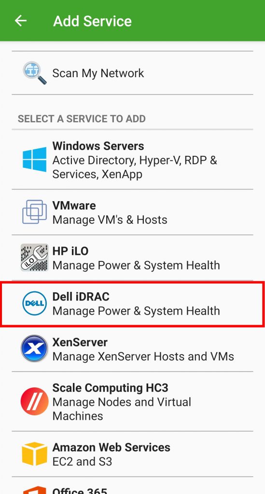This screenshot has height=494, width=265.
Task: Choose Amazon Web Services EC2 and S3
Action: tap(132, 453)
